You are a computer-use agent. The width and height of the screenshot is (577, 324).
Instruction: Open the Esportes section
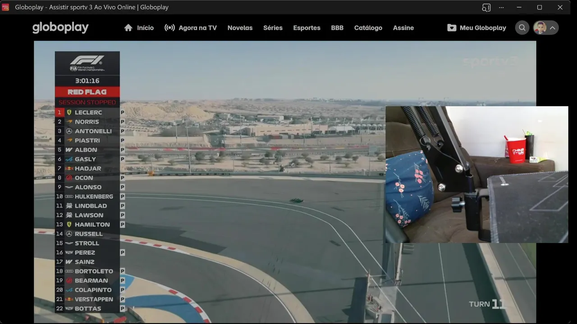pyautogui.click(x=307, y=28)
